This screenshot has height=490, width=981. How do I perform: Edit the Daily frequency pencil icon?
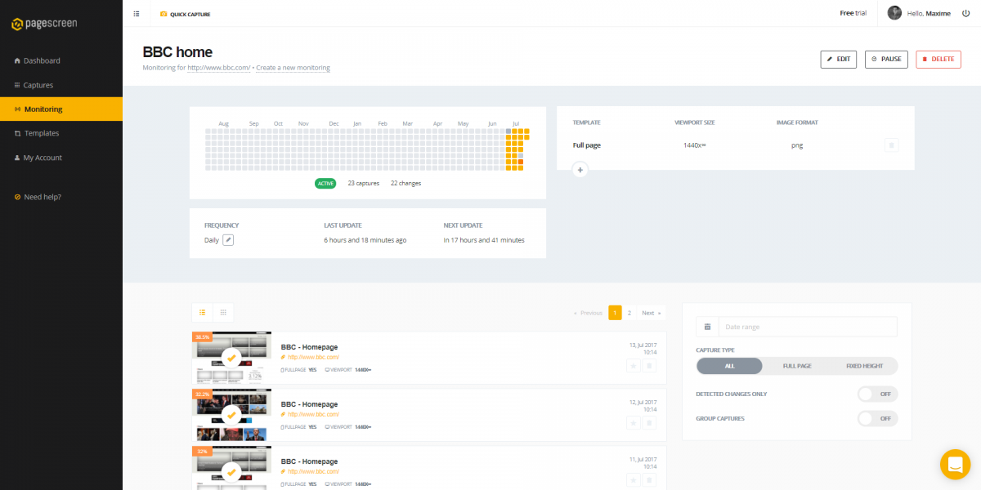tap(229, 240)
